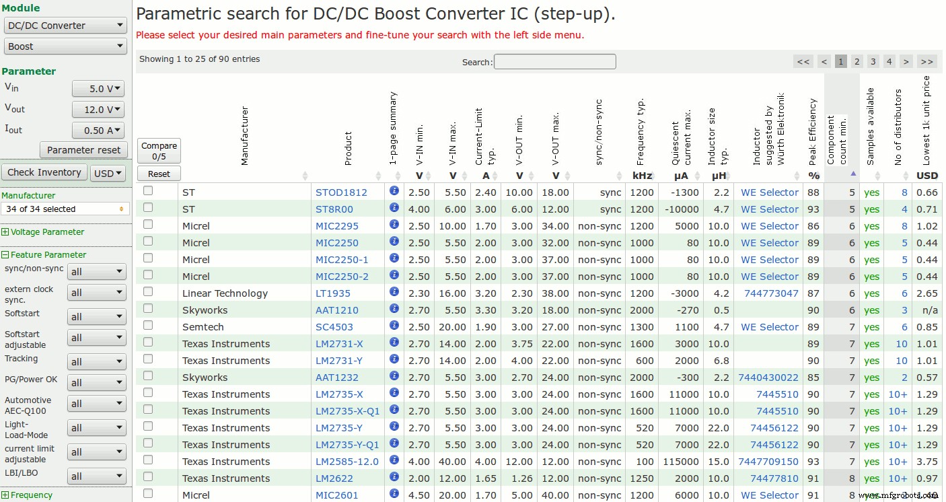946x502 pixels.
Task: Expand the Voltage Parameter plus icon
Action: 5,232
